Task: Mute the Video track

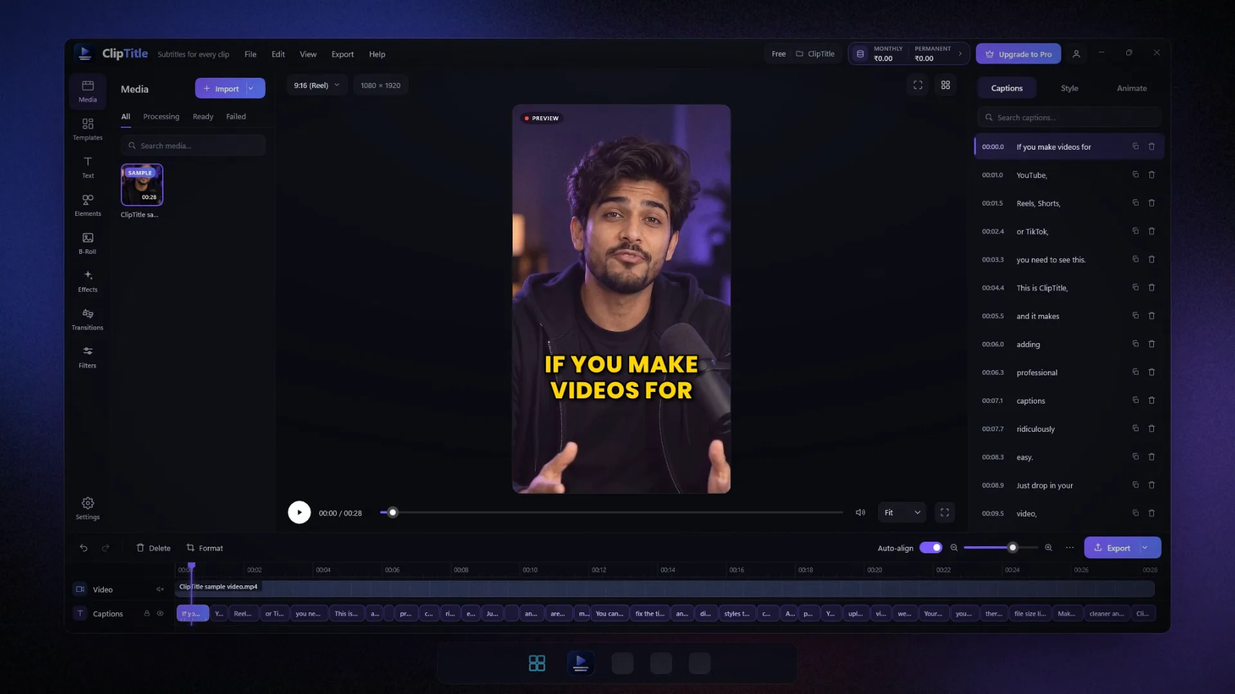Action: tap(160, 589)
